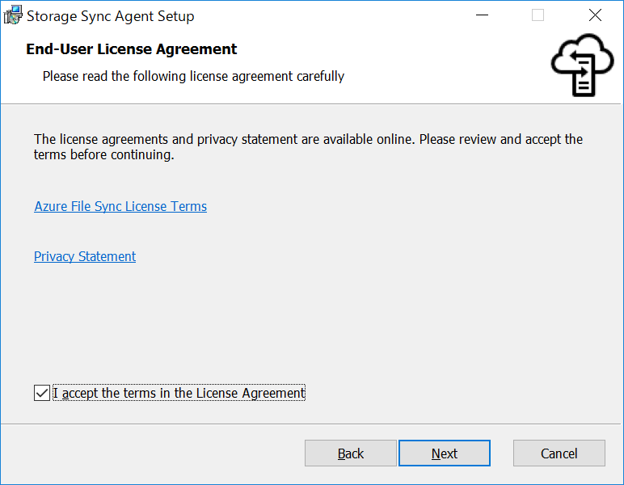Click the End-User License Agreement heading
624x485 pixels.
(132, 48)
